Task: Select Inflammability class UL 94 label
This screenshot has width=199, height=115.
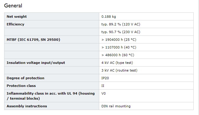Action: [51, 96]
